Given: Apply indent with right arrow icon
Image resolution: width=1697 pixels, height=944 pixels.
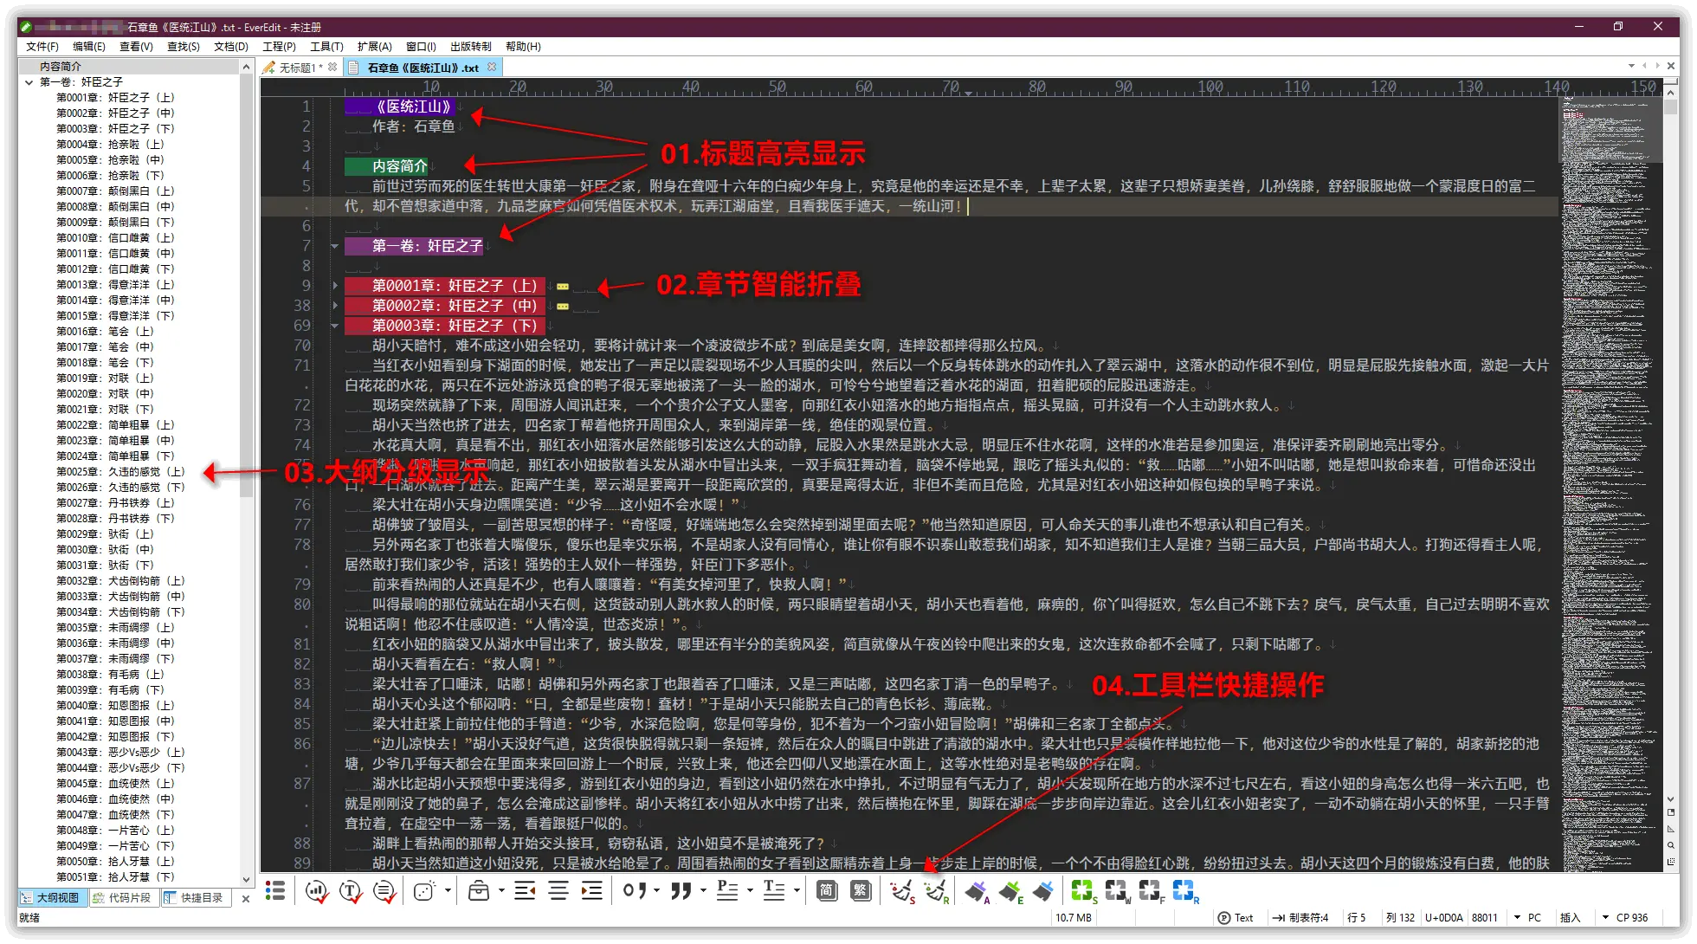Looking at the screenshot, I should (591, 891).
